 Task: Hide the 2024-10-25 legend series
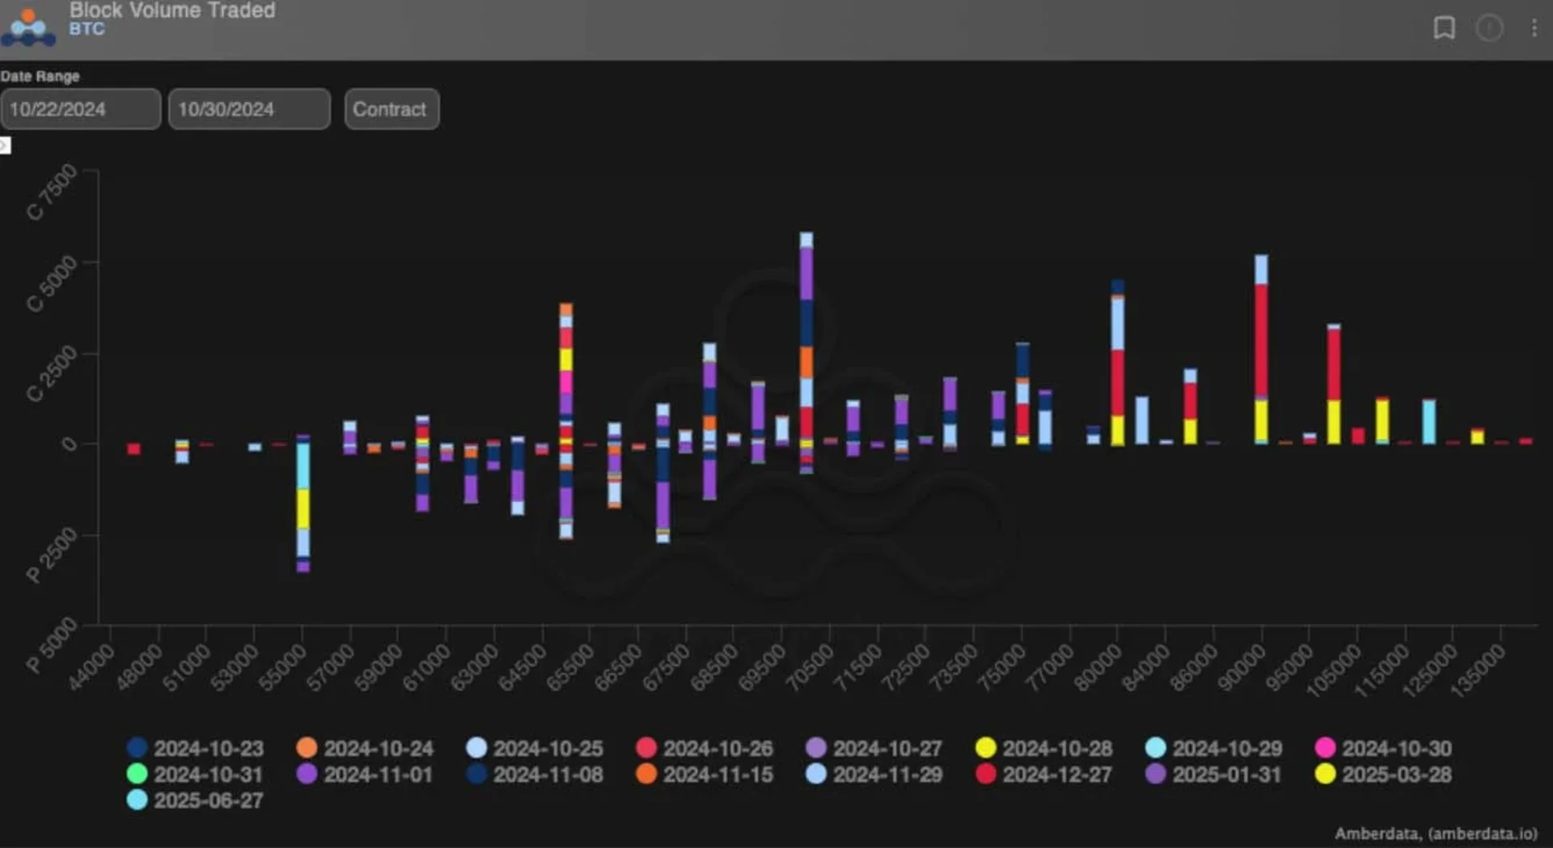coord(535,748)
